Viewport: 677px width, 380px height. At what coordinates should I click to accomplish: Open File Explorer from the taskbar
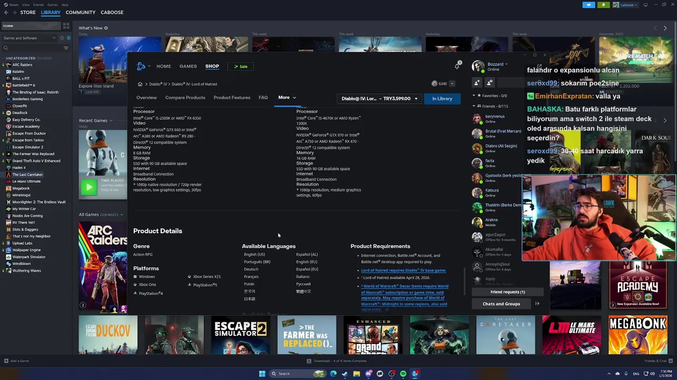click(356, 374)
